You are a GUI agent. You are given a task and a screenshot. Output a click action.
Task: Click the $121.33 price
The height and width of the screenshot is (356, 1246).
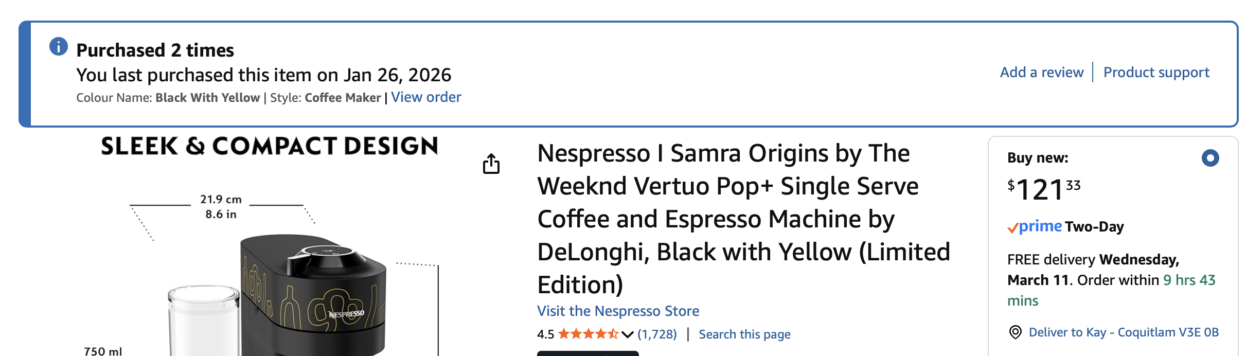pyautogui.click(x=1044, y=189)
